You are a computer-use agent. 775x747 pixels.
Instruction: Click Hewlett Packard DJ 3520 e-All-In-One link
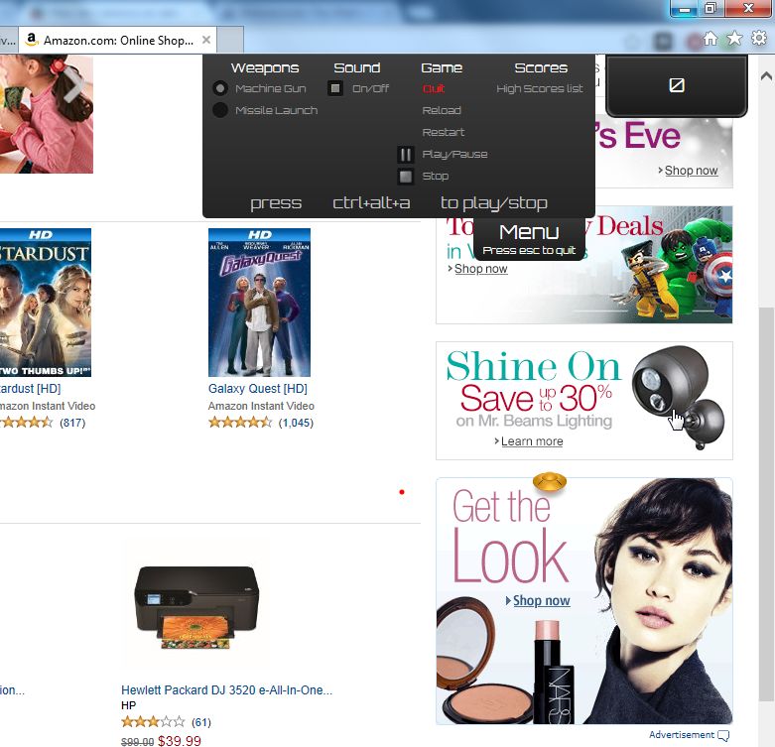coord(227,690)
